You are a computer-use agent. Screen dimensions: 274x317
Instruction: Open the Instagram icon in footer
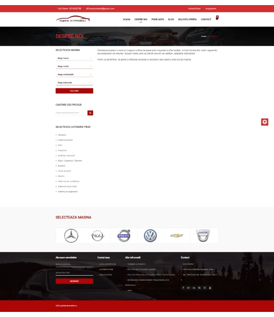point(204,288)
